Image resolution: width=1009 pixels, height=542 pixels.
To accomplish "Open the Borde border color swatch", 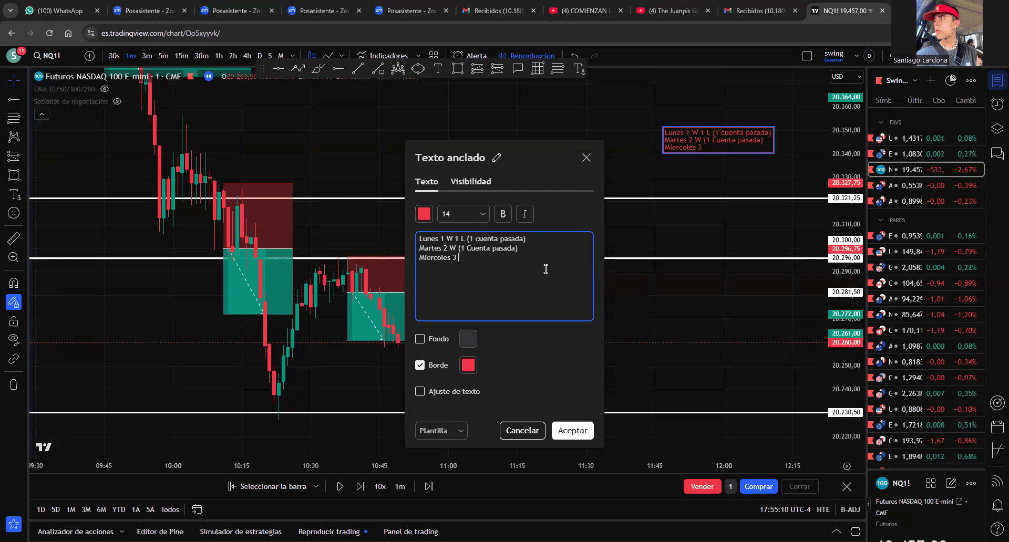I will click(x=468, y=365).
